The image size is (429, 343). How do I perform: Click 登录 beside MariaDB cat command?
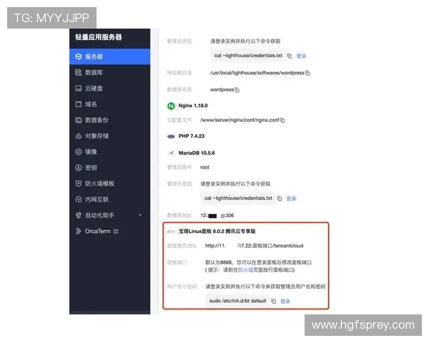(x=291, y=199)
